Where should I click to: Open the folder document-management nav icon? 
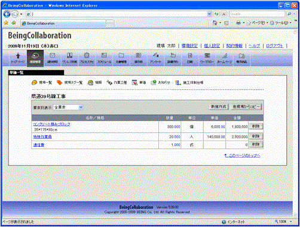pyautogui.click(x=121, y=58)
